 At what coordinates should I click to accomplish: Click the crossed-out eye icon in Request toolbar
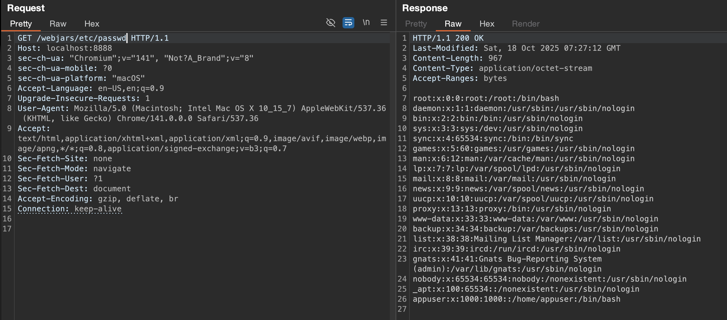(330, 23)
